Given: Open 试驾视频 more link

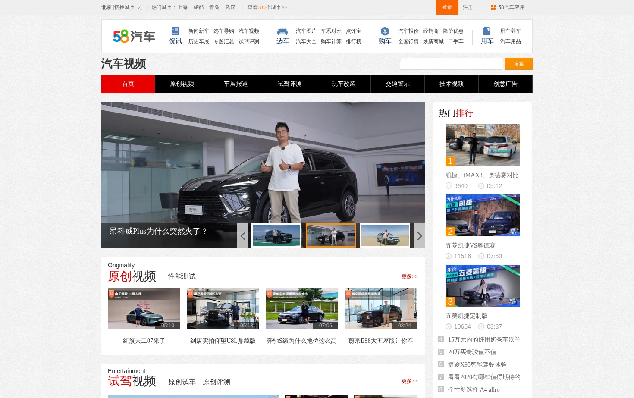Looking at the screenshot, I should (x=410, y=381).
